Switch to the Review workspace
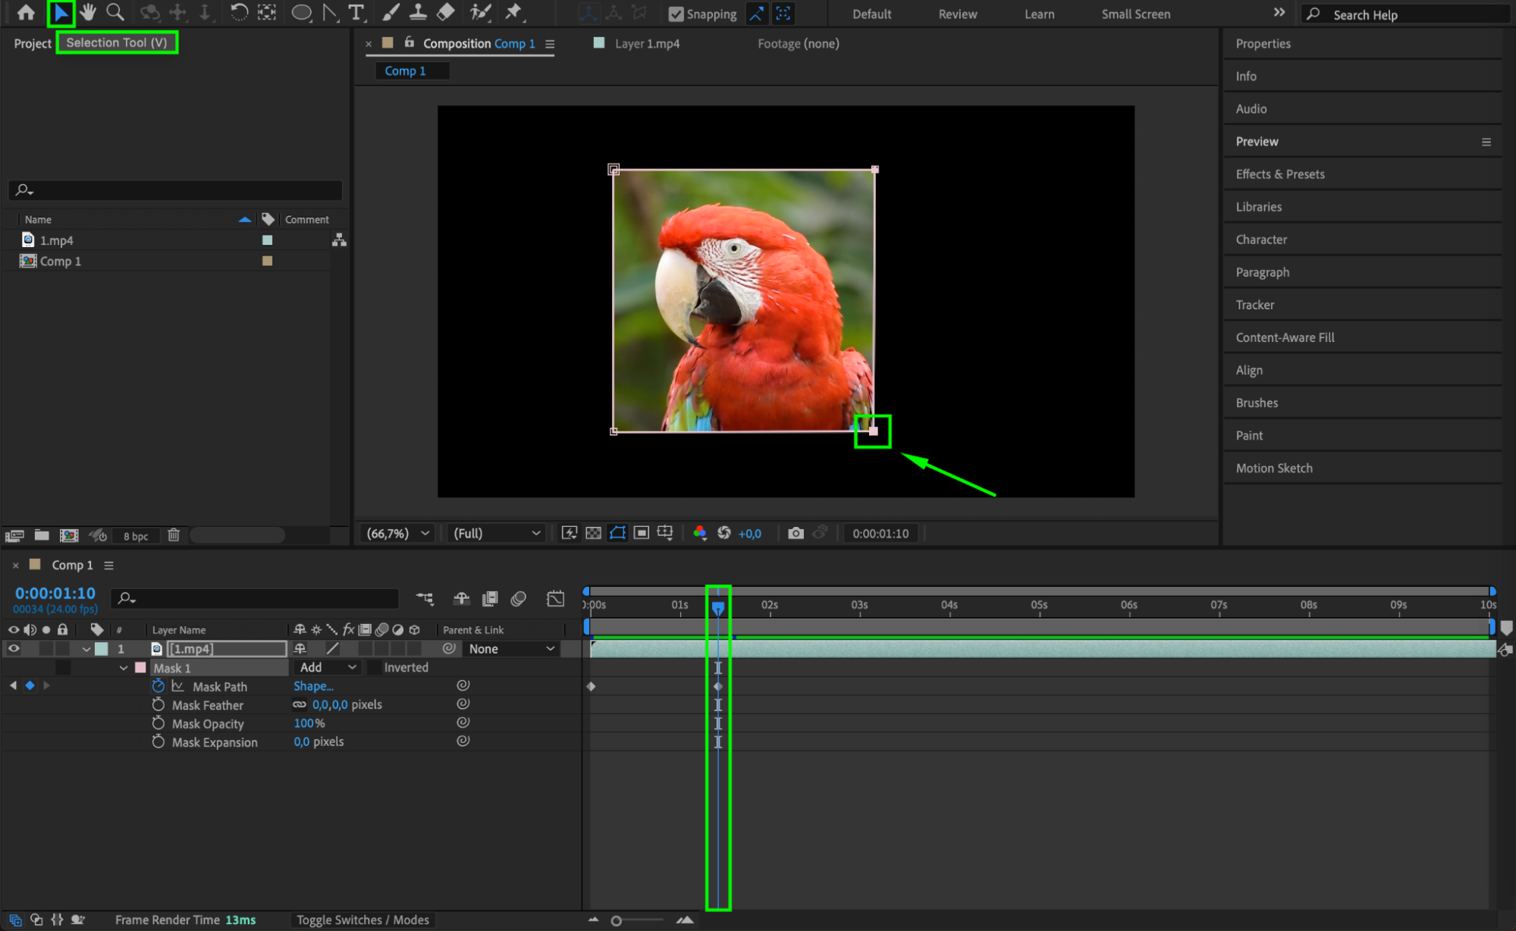Screen dimensions: 1516x931 point(957,14)
